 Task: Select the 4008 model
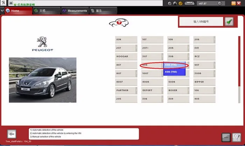click(x=152, y=82)
